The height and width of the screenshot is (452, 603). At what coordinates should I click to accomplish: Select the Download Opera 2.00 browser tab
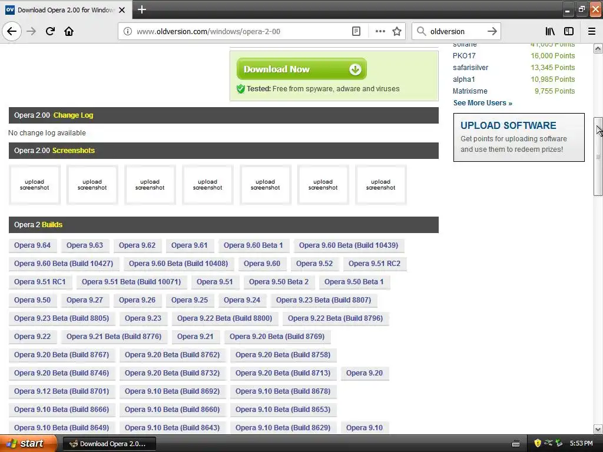pyautogui.click(x=66, y=10)
